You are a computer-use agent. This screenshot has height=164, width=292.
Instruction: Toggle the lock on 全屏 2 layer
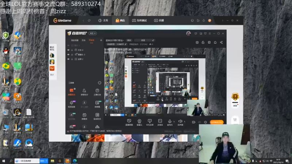tap(72, 59)
